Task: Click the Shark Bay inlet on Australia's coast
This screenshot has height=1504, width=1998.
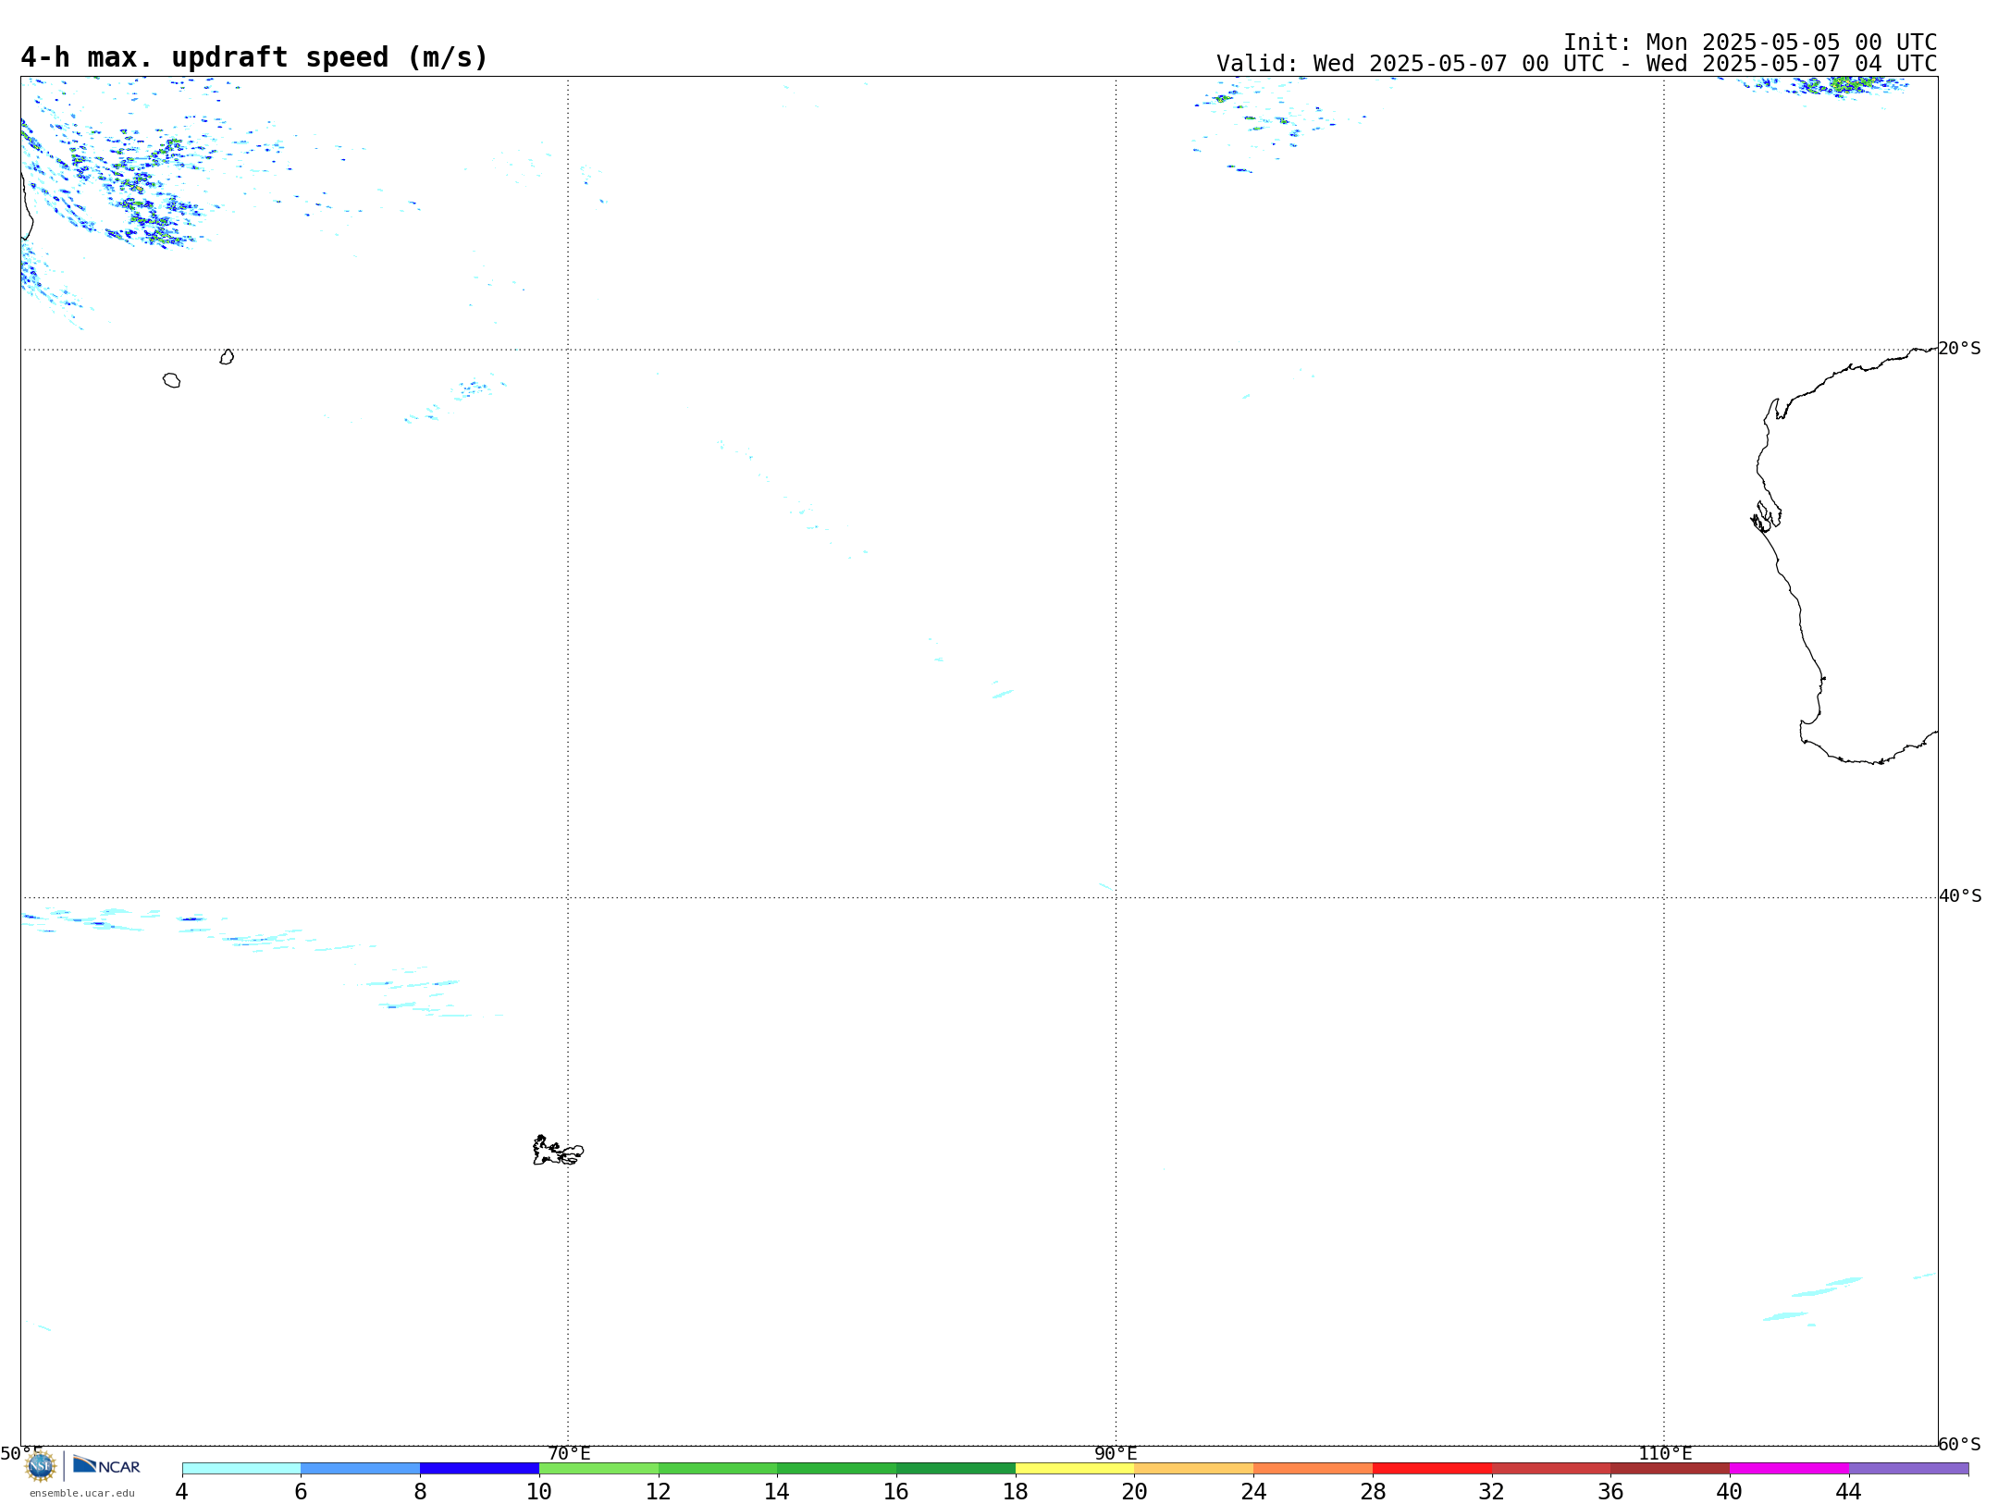Action: 1765,517
